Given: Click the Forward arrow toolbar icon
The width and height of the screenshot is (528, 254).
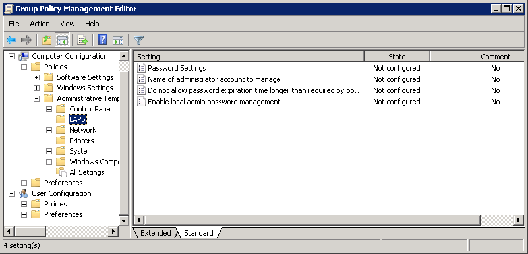Looking at the screenshot, I should (x=26, y=40).
